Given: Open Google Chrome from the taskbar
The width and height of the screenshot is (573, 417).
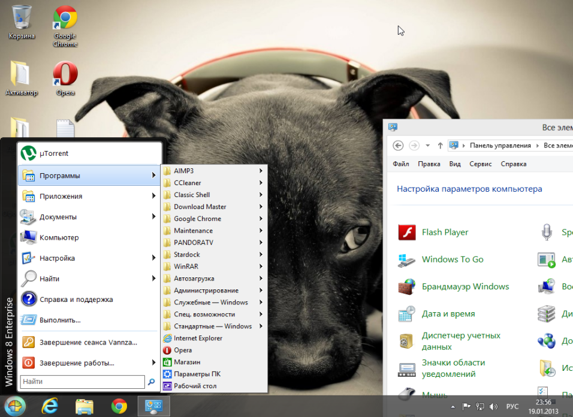Looking at the screenshot, I should pos(119,406).
